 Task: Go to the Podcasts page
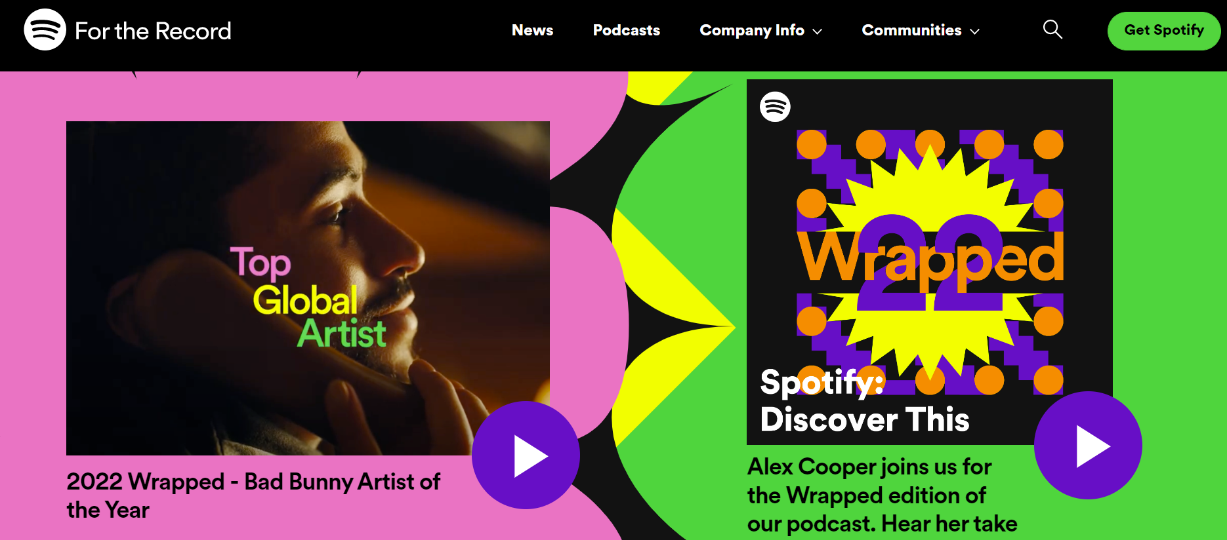pos(627,30)
